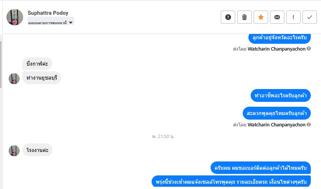Open sender link Watcharin Chanpanyachon under ลูกค้าอยู่จังหวัดอะไรครับ

click(x=276, y=49)
